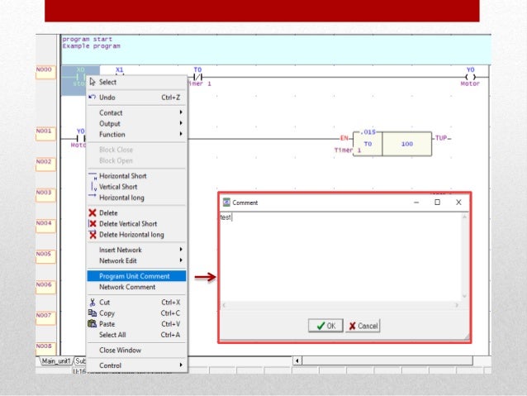Choose Select All entry
The height and width of the screenshot is (396, 527).
[136, 335]
